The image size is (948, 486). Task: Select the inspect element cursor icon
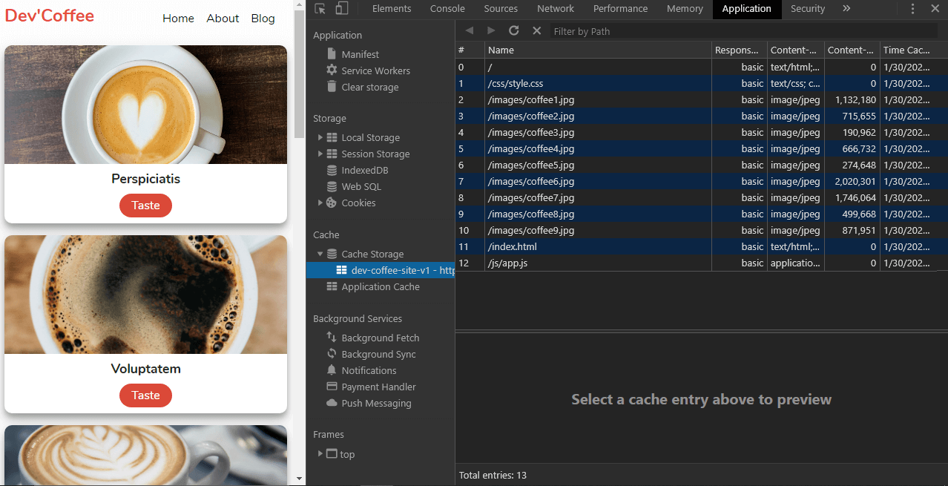(x=321, y=8)
